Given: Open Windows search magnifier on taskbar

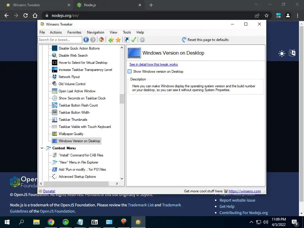Looking at the screenshot, I should tap(21, 222).
